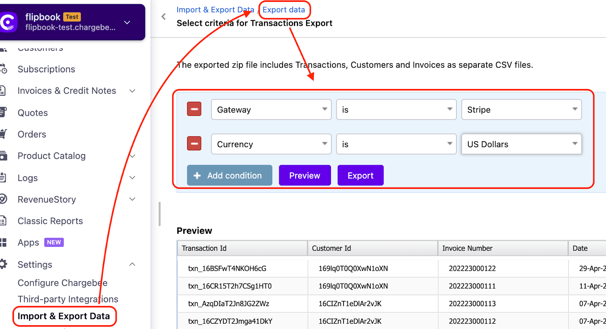The height and width of the screenshot is (329, 606).
Task: Open the Currency field dropdown
Action: (271, 144)
